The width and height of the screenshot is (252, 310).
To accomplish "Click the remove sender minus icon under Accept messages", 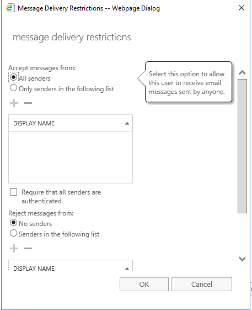I will (x=28, y=103).
